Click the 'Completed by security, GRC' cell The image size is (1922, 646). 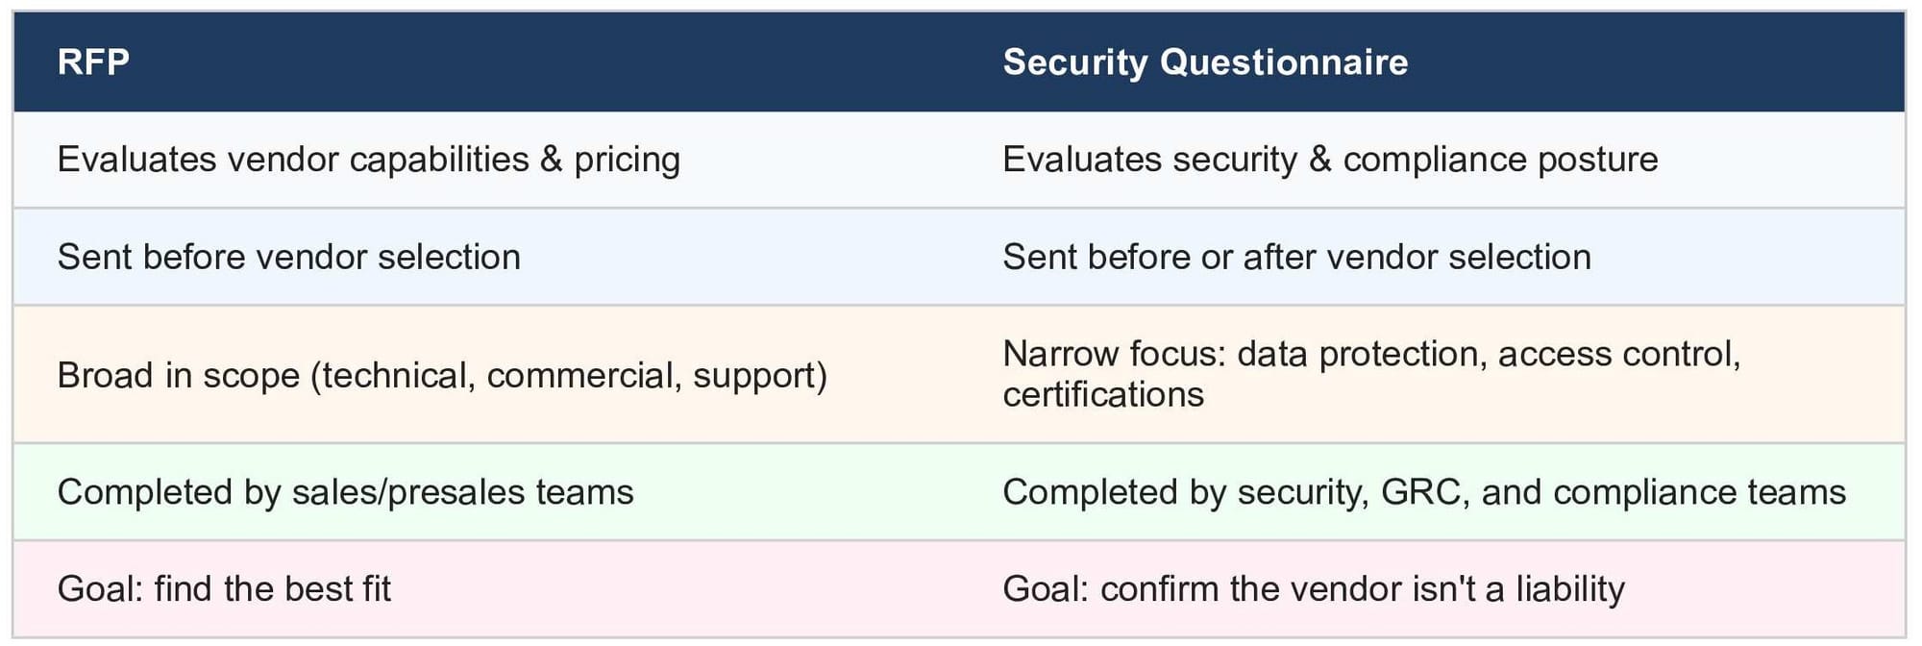click(x=1424, y=492)
